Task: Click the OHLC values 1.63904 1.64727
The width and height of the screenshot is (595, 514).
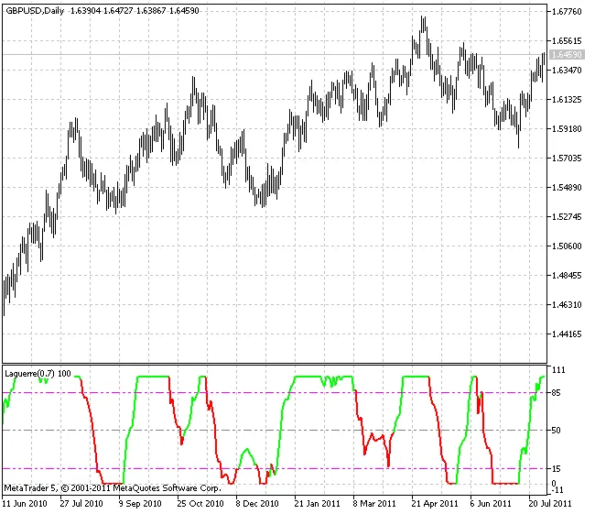Action: click(102, 11)
